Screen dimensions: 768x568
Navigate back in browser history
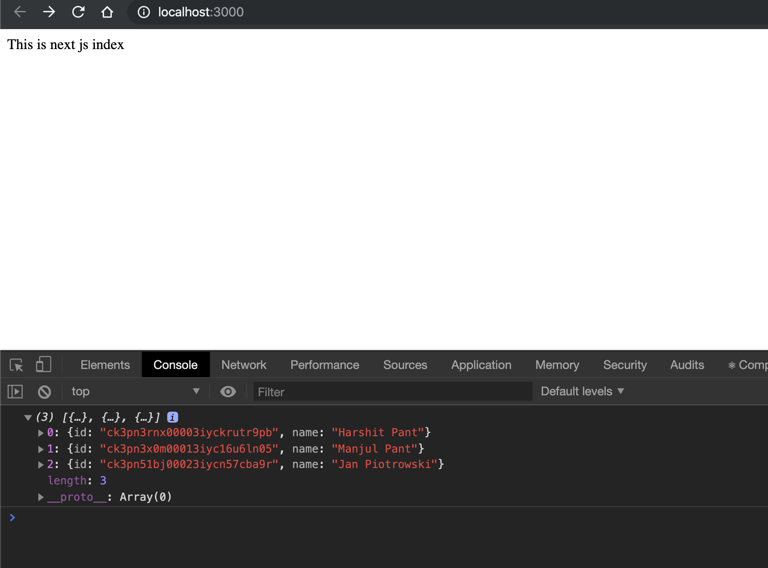click(x=20, y=12)
